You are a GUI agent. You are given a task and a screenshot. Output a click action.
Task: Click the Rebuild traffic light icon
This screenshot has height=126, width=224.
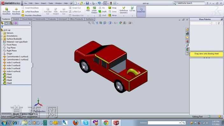tap(111, 3)
